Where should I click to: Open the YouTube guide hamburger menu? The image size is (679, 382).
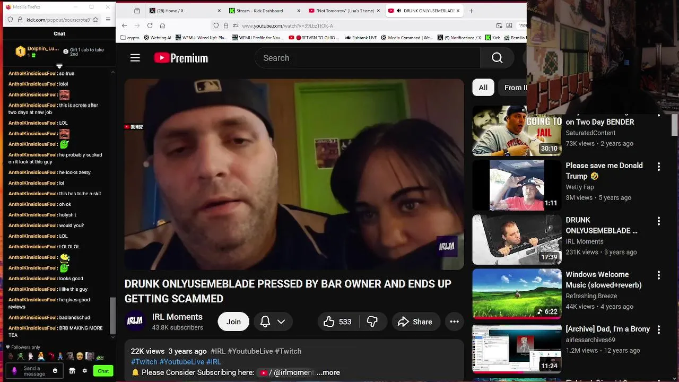(135, 58)
